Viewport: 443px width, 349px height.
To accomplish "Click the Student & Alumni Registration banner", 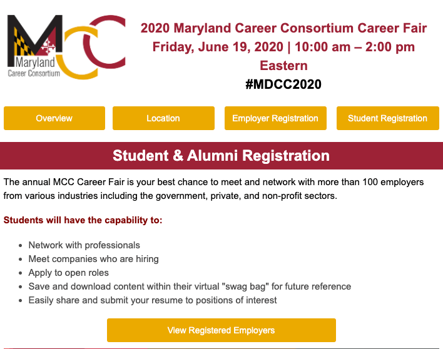I will click(x=221, y=156).
